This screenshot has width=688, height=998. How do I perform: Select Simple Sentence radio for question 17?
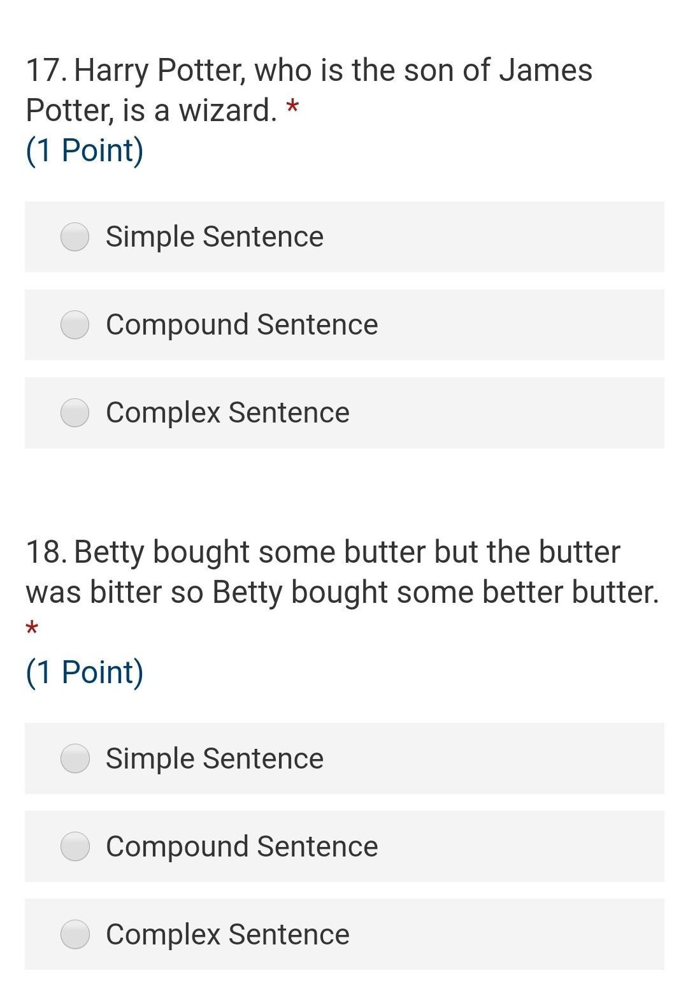pos(75,237)
